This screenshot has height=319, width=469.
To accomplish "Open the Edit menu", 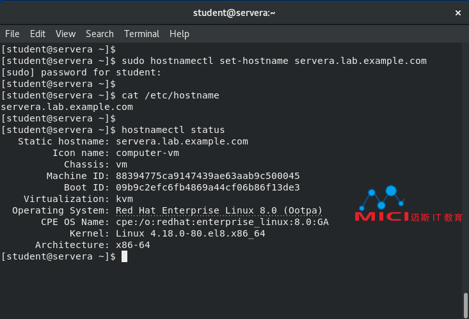I will tap(38, 34).
